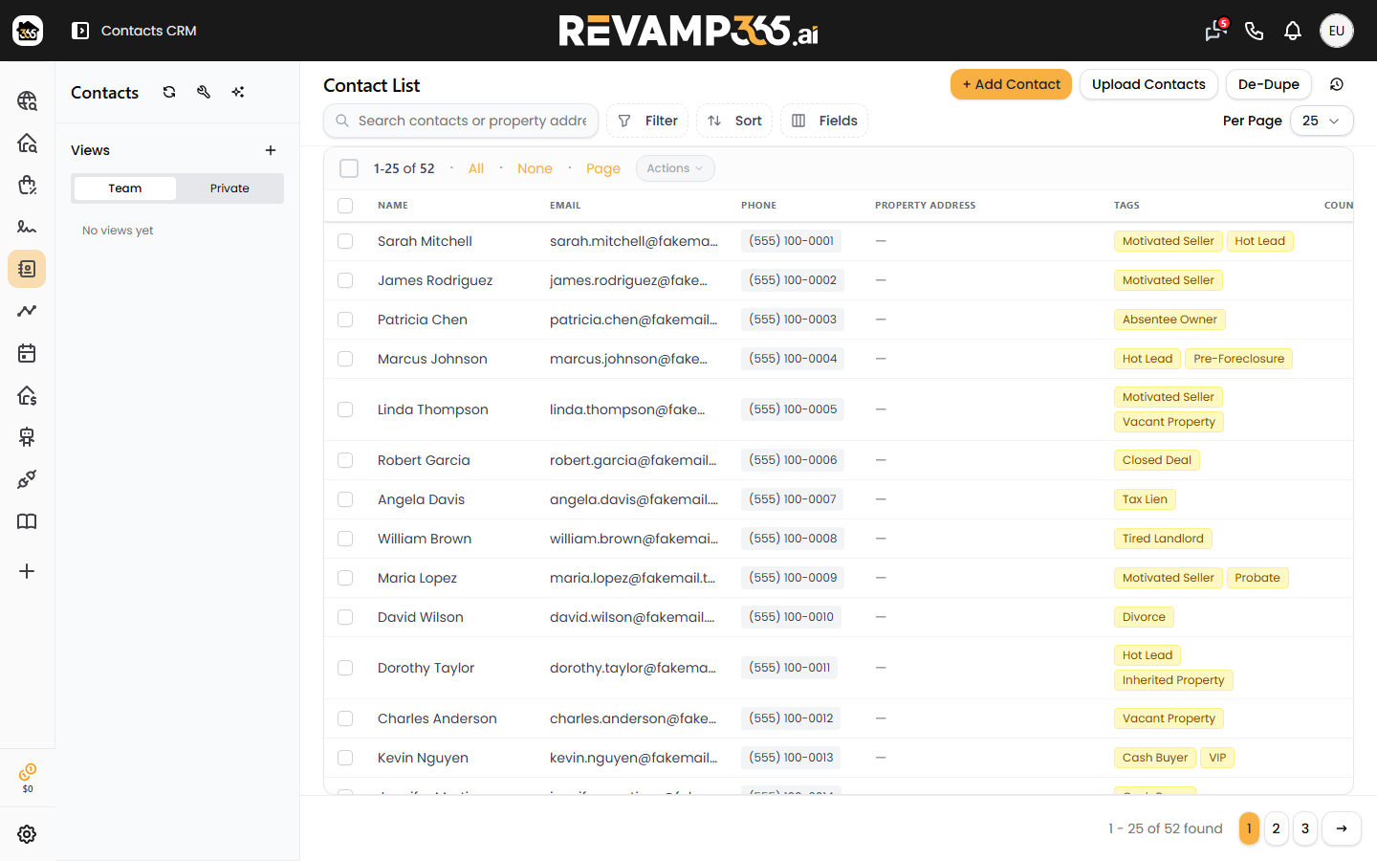Click the Page selection link
The width and height of the screenshot is (1377, 861).
coord(603,168)
